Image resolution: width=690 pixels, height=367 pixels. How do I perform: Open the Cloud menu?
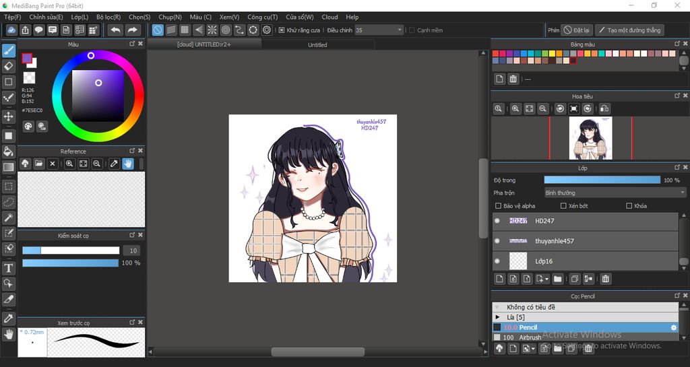coord(330,17)
